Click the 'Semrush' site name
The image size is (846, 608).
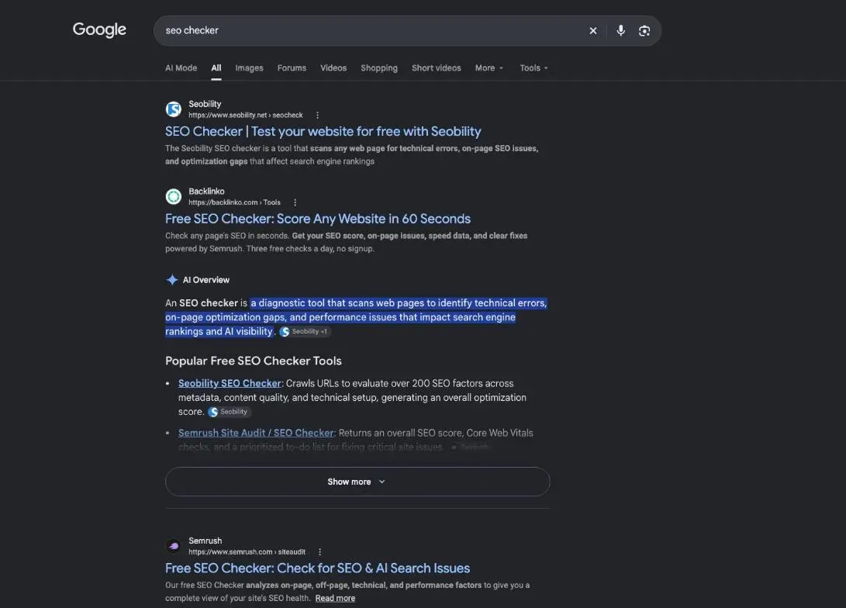click(x=205, y=541)
